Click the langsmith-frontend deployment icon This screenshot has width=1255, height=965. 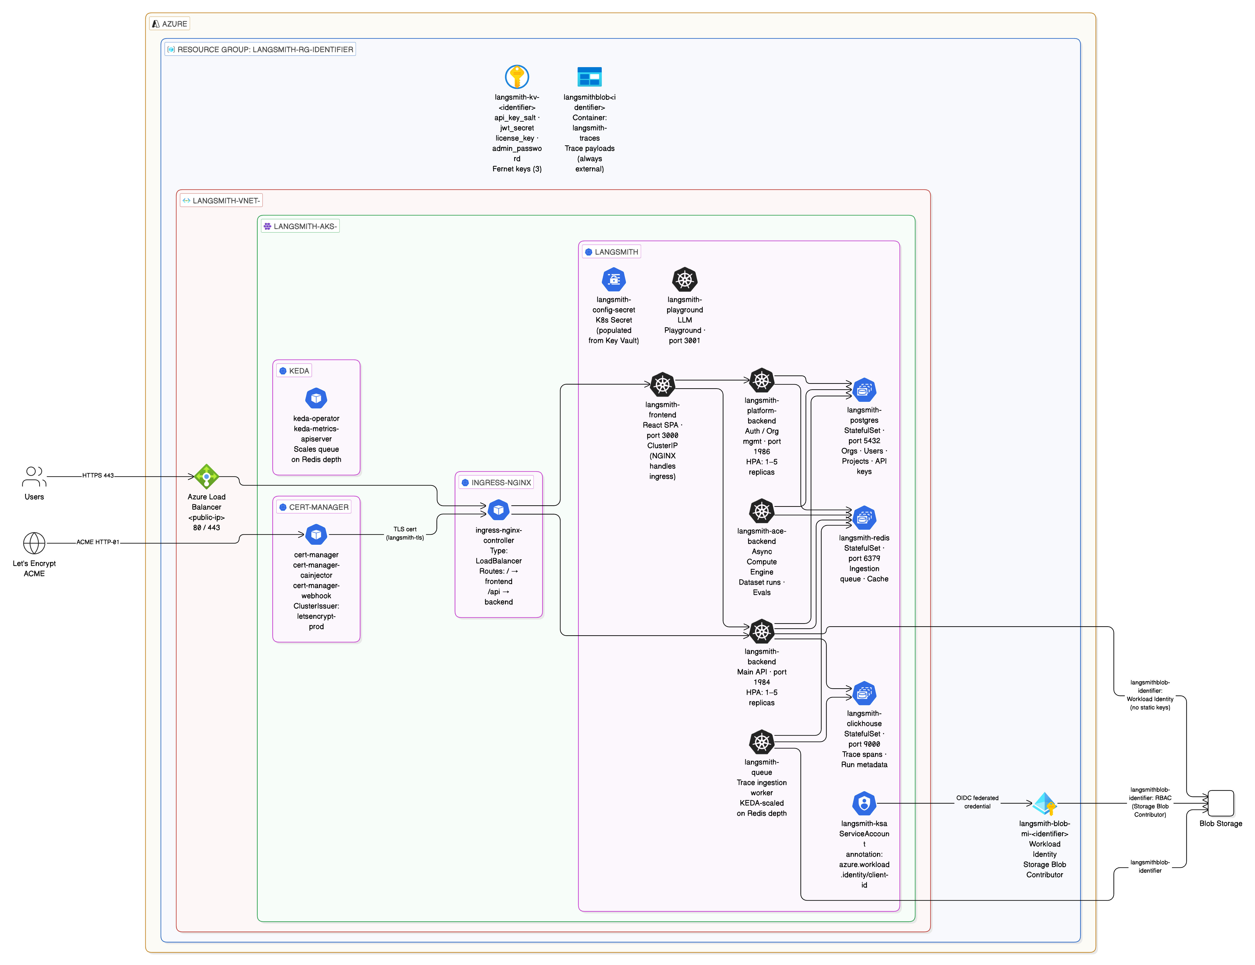coord(662,384)
